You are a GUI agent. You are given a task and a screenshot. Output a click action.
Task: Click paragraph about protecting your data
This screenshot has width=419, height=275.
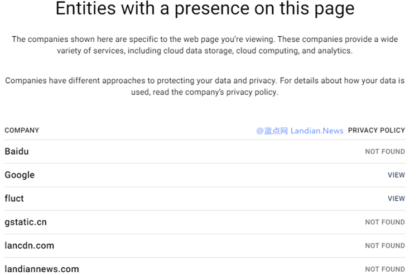pos(205,81)
